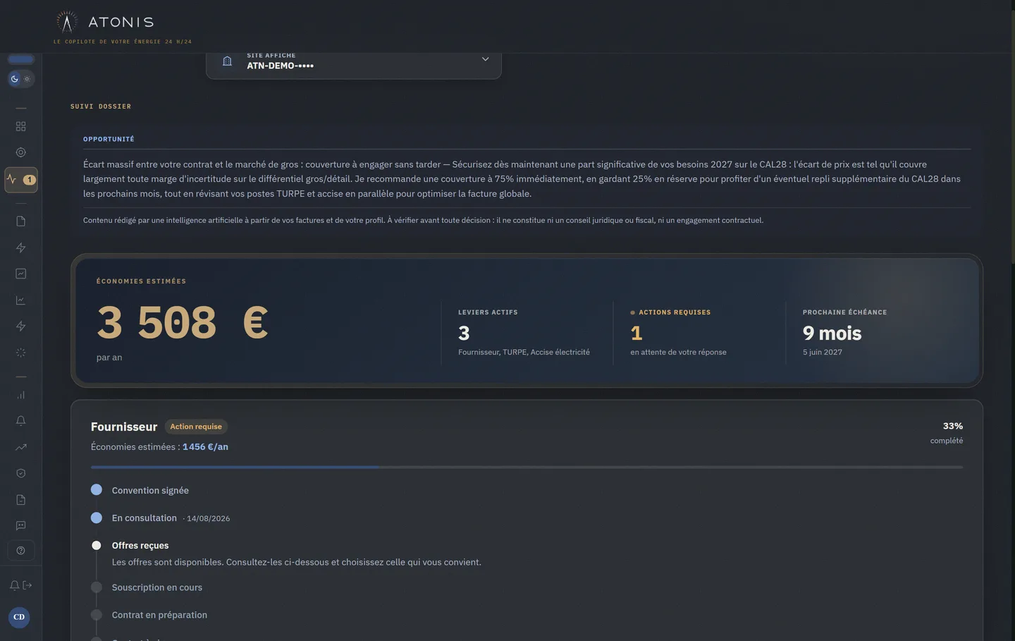Open the trending-up arrow icon in sidebar

pyautogui.click(x=20, y=447)
